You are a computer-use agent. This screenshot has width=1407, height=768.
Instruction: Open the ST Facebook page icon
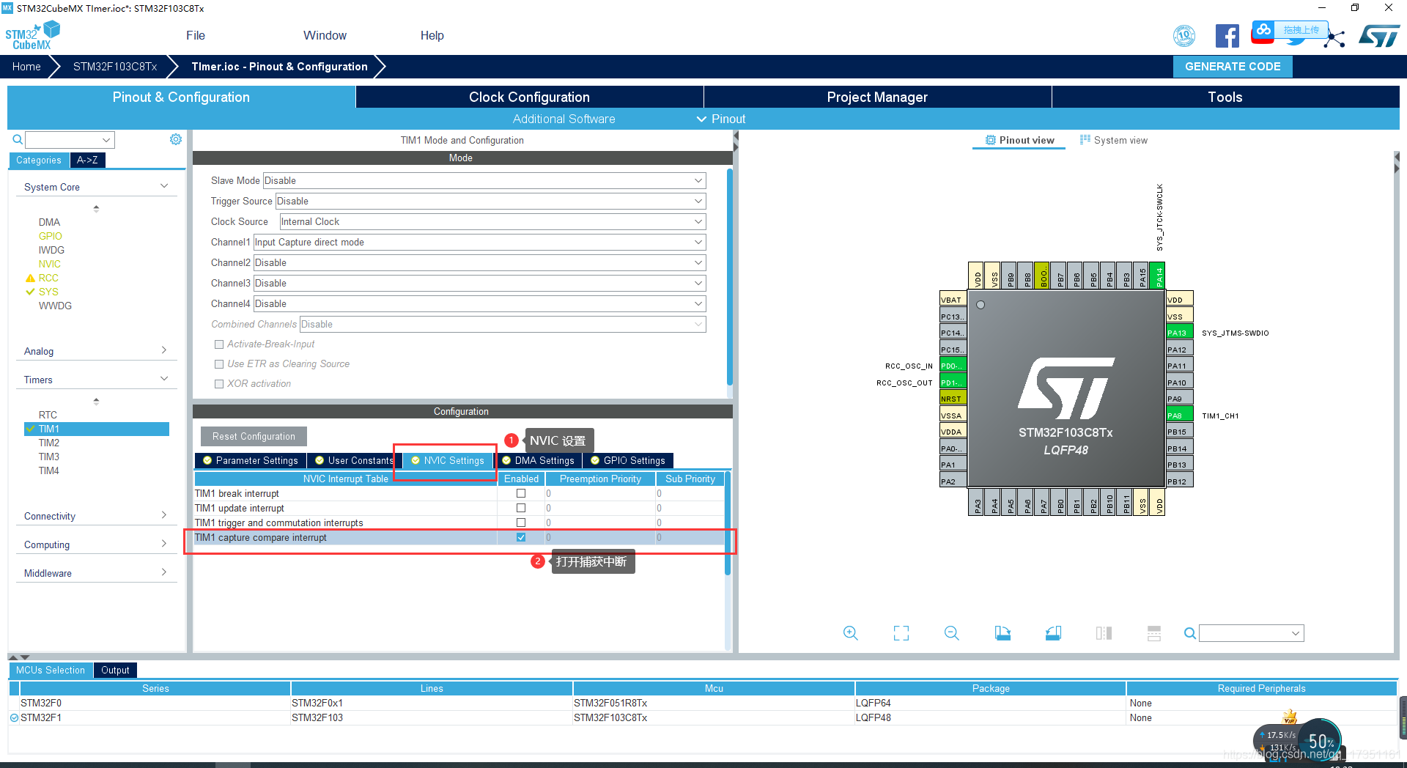(x=1227, y=36)
